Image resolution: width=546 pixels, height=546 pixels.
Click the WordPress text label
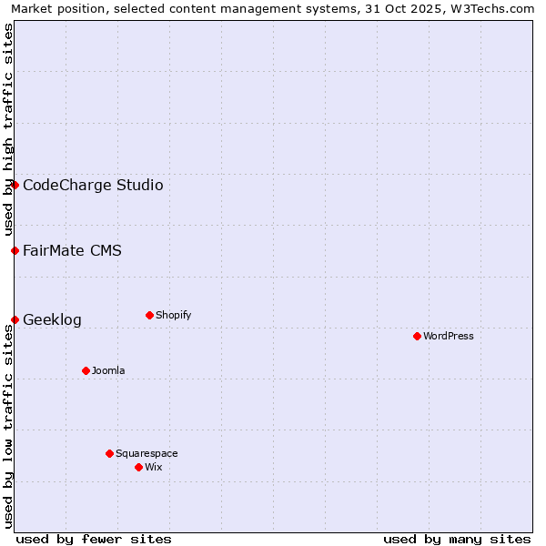449,336
